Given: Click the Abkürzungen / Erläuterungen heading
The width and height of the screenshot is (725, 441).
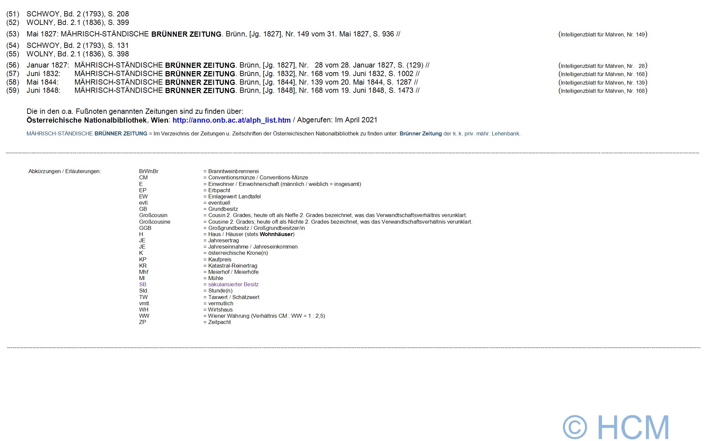Looking at the screenshot, I should tap(65, 171).
